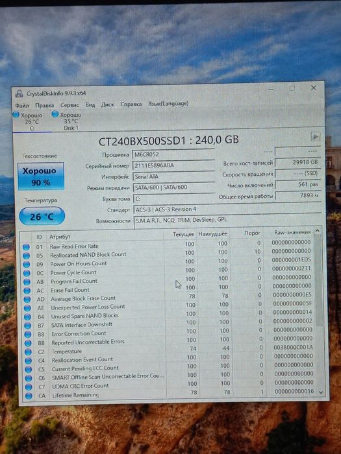Click total host writes value 29918 GB
The width and height of the screenshot is (341, 454).
tap(297, 162)
